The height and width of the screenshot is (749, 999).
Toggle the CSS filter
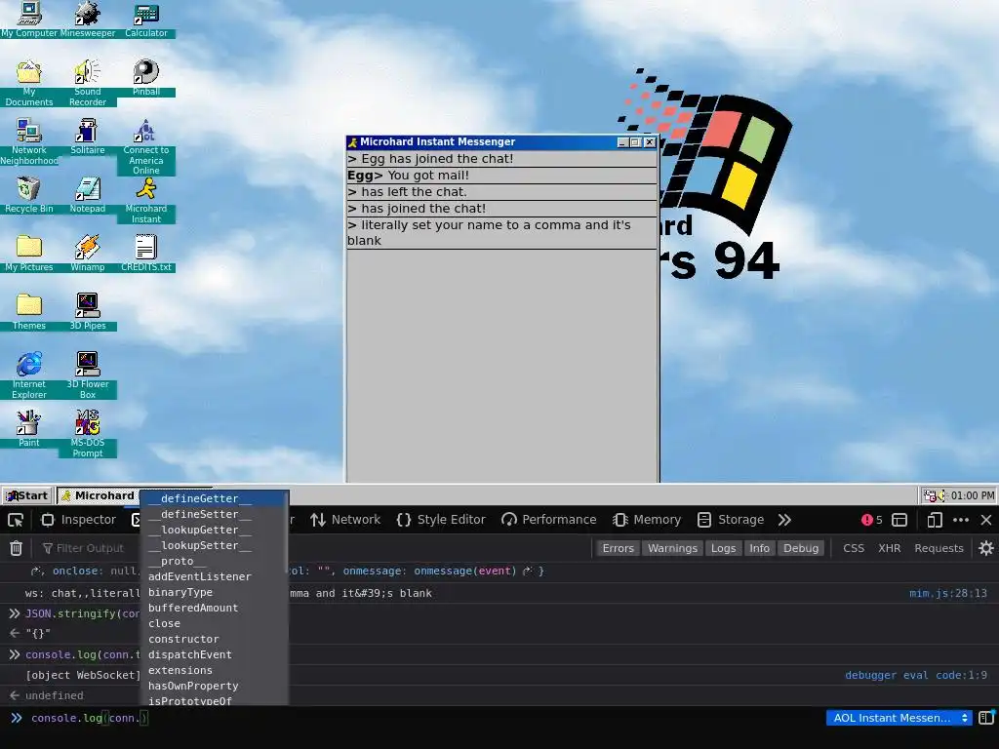pyautogui.click(x=853, y=548)
